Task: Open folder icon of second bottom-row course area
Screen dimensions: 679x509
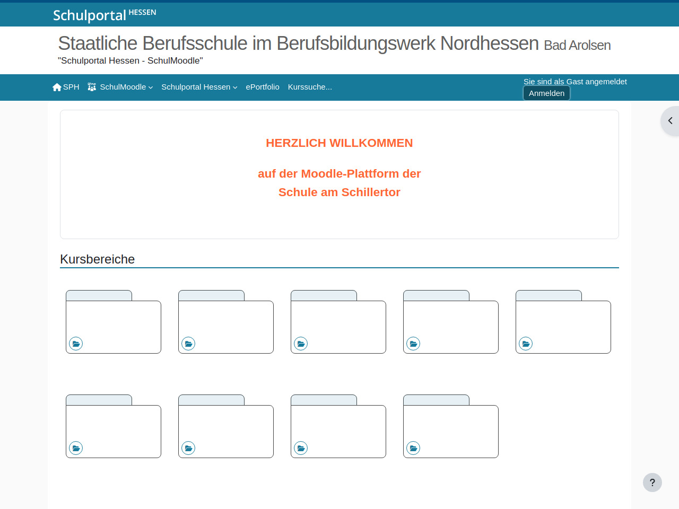Action: [188, 448]
